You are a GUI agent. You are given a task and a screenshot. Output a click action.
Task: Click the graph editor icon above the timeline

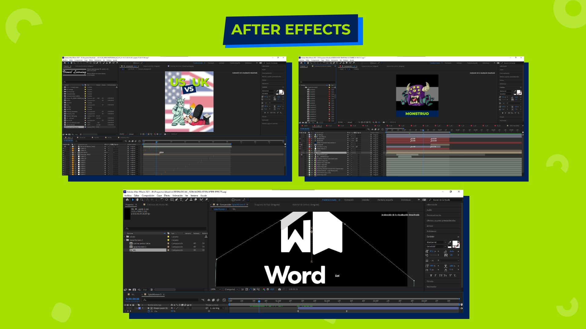224,300
